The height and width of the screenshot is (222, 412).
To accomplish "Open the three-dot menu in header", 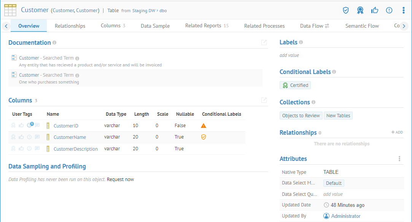I will click(403, 10).
